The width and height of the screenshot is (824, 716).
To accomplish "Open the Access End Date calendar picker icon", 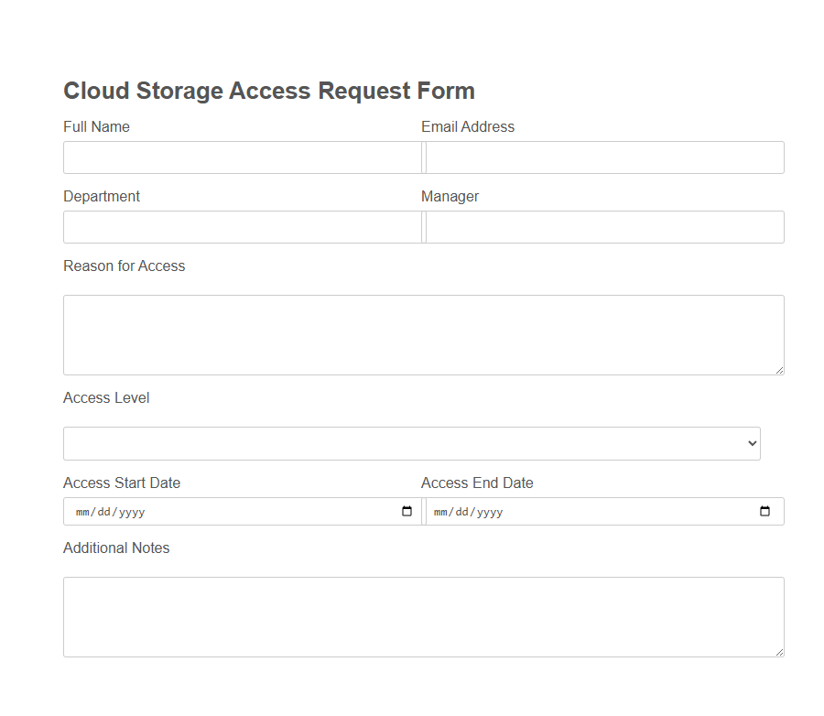I will coord(764,512).
